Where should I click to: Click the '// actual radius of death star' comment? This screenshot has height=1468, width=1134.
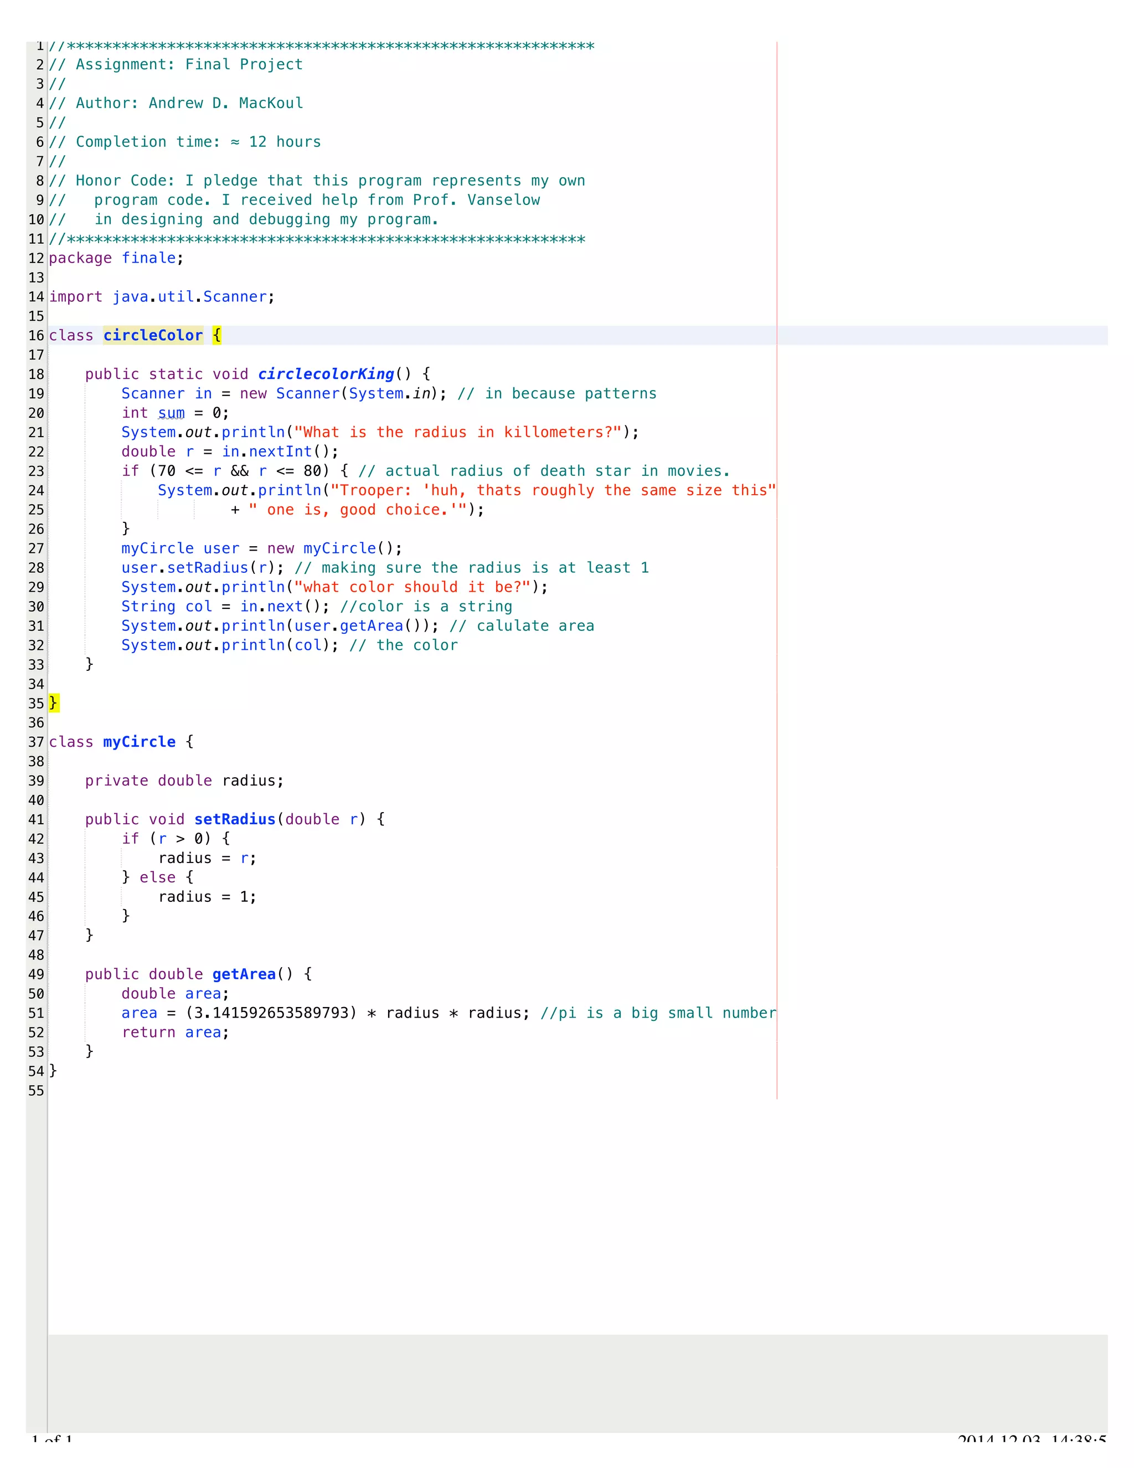coord(544,471)
